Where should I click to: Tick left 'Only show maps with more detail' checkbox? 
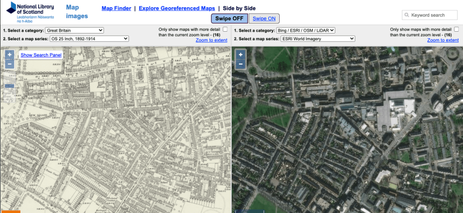(x=225, y=29)
